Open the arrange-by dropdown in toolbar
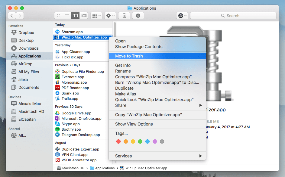Screen dimensions: 285x177 [96, 16]
